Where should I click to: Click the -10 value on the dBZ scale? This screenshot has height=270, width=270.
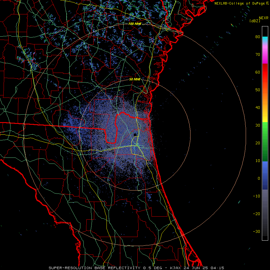[x=256, y=196]
